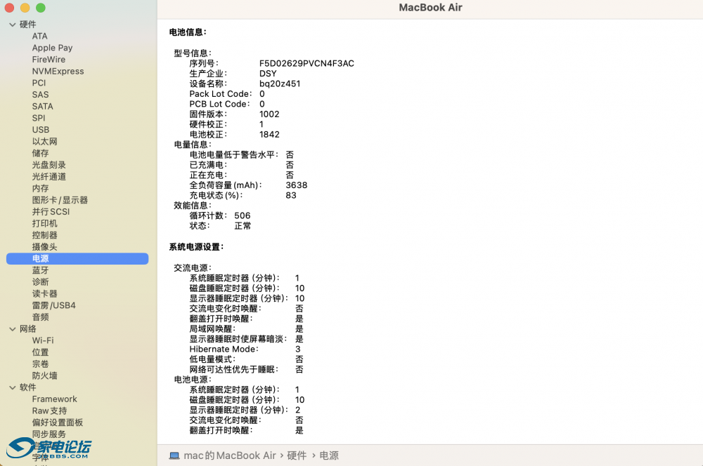Select NVMExpress in the sidebar
703x466 pixels.
pyautogui.click(x=58, y=71)
